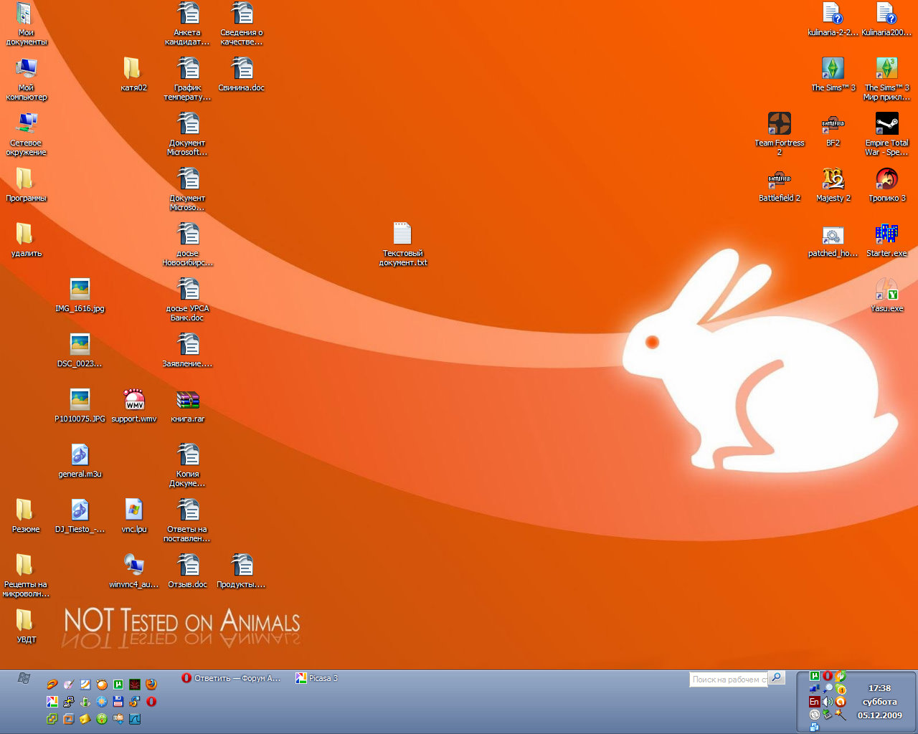Select the катя02 folder
Image resolution: width=918 pixels, height=734 pixels.
(x=133, y=73)
